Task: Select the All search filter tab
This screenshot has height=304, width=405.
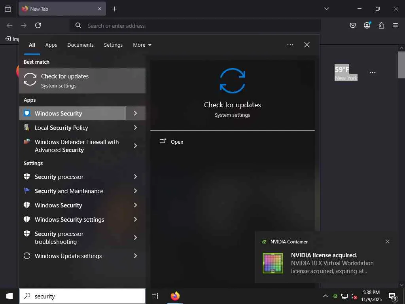Action: pyautogui.click(x=32, y=45)
